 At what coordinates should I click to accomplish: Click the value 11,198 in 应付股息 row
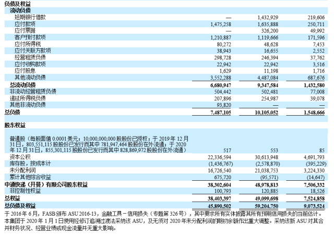(x=271, y=71)
